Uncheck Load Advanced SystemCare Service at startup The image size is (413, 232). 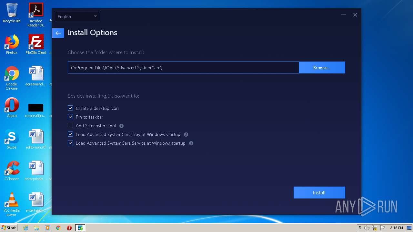(x=70, y=143)
